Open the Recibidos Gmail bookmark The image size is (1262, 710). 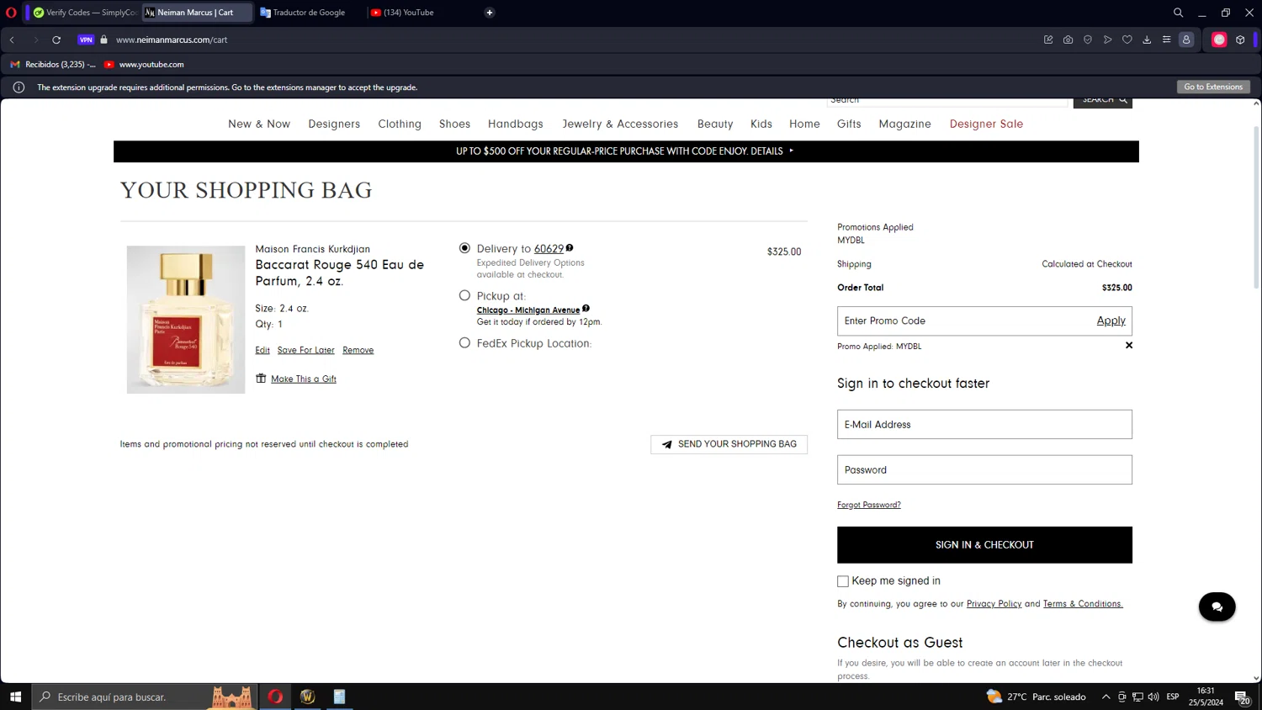tap(53, 64)
